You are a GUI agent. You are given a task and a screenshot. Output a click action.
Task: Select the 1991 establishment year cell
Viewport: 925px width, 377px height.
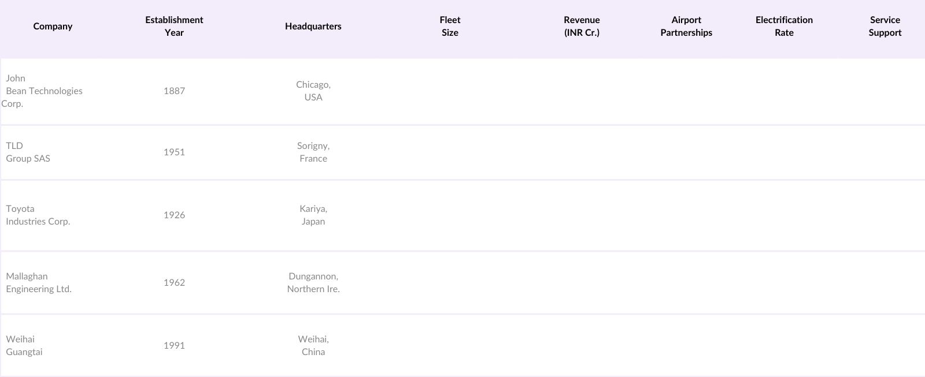[x=174, y=345]
